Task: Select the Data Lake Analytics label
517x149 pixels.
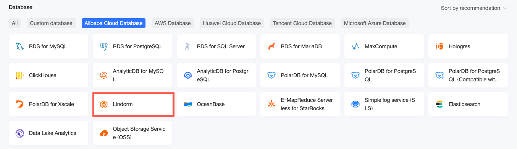Action: (53, 133)
